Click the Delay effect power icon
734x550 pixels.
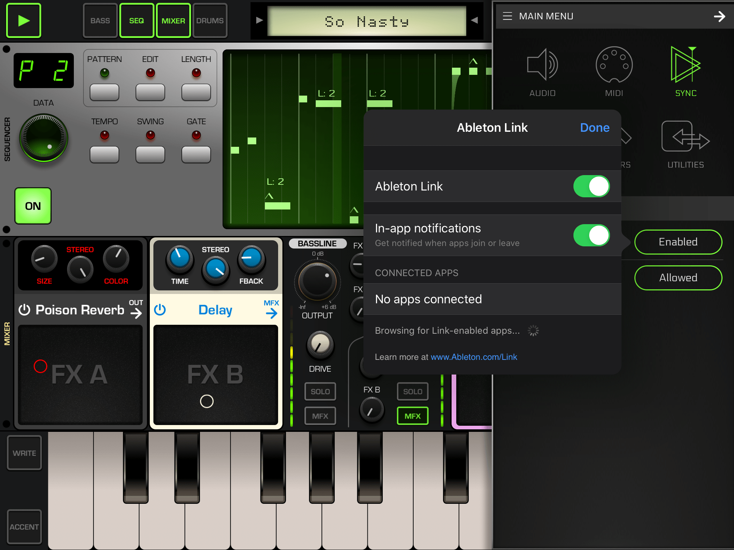160,310
